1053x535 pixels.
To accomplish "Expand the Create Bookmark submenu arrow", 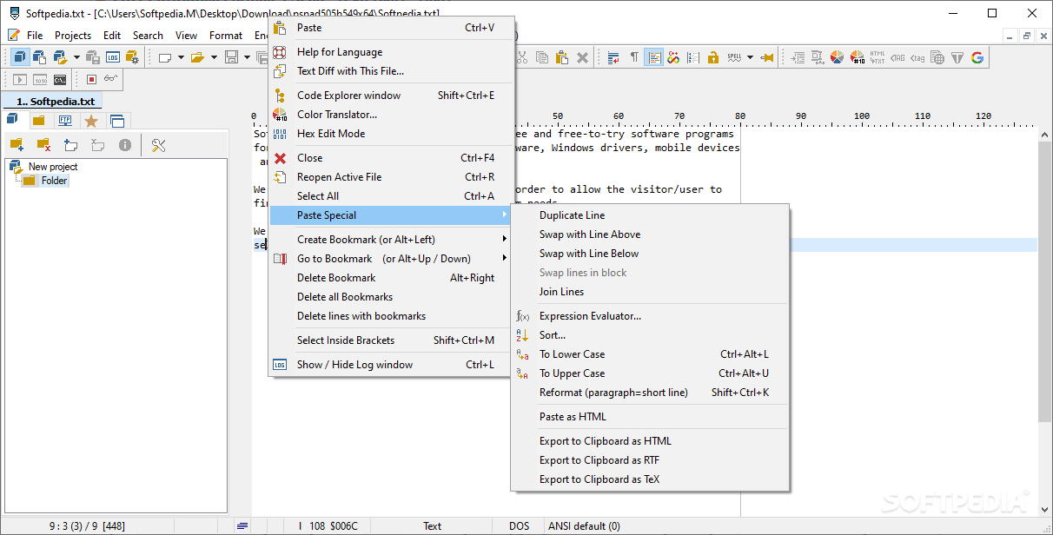I will (504, 240).
